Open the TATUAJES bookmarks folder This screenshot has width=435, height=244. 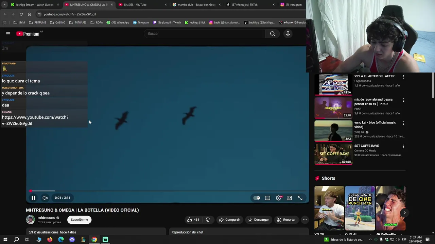pos(78,23)
